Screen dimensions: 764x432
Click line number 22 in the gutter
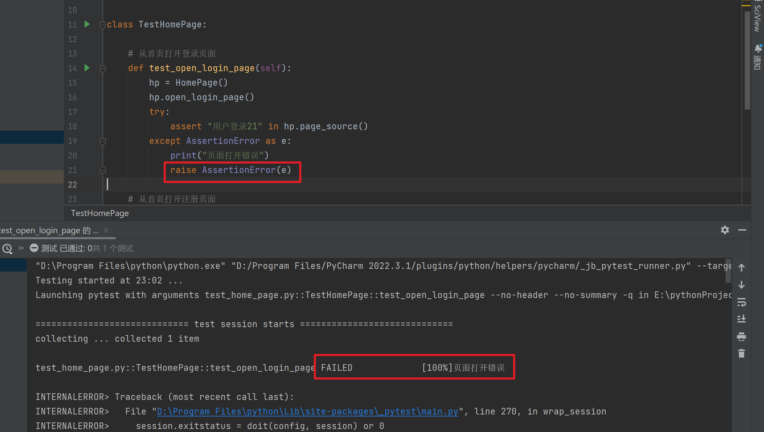click(x=72, y=185)
